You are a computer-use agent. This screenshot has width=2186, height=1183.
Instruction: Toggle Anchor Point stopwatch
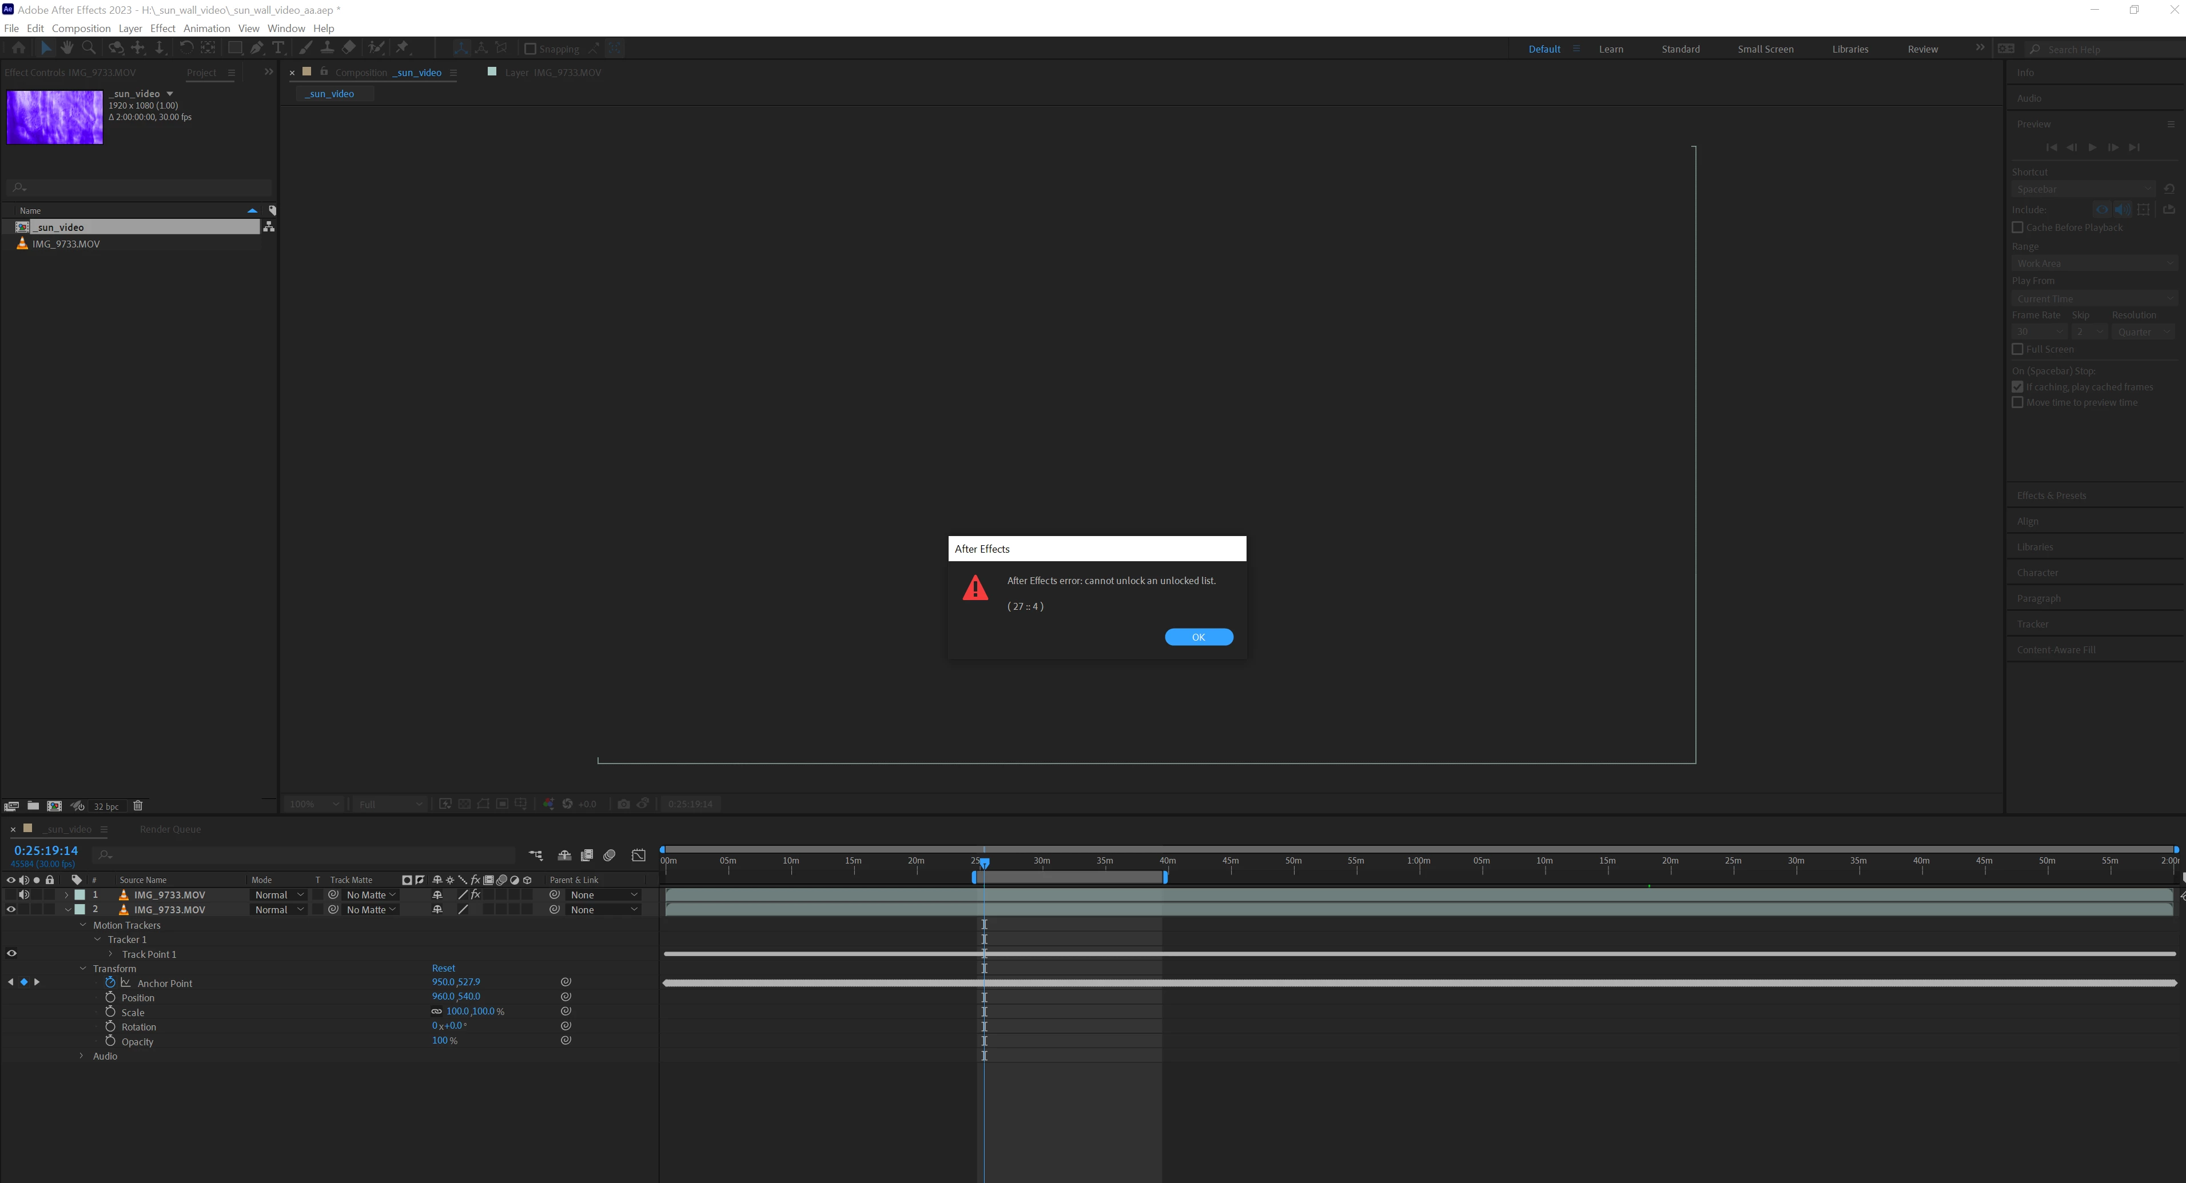point(110,983)
